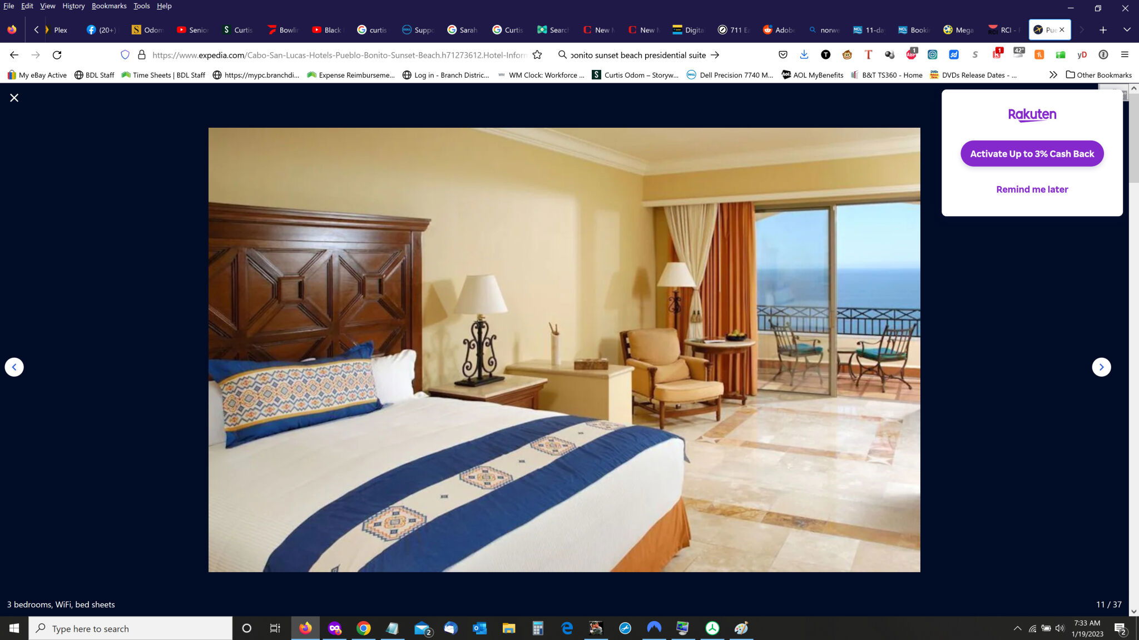Reload the current page
1139x640 pixels.
pyautogui.click(x=57, y=55)
